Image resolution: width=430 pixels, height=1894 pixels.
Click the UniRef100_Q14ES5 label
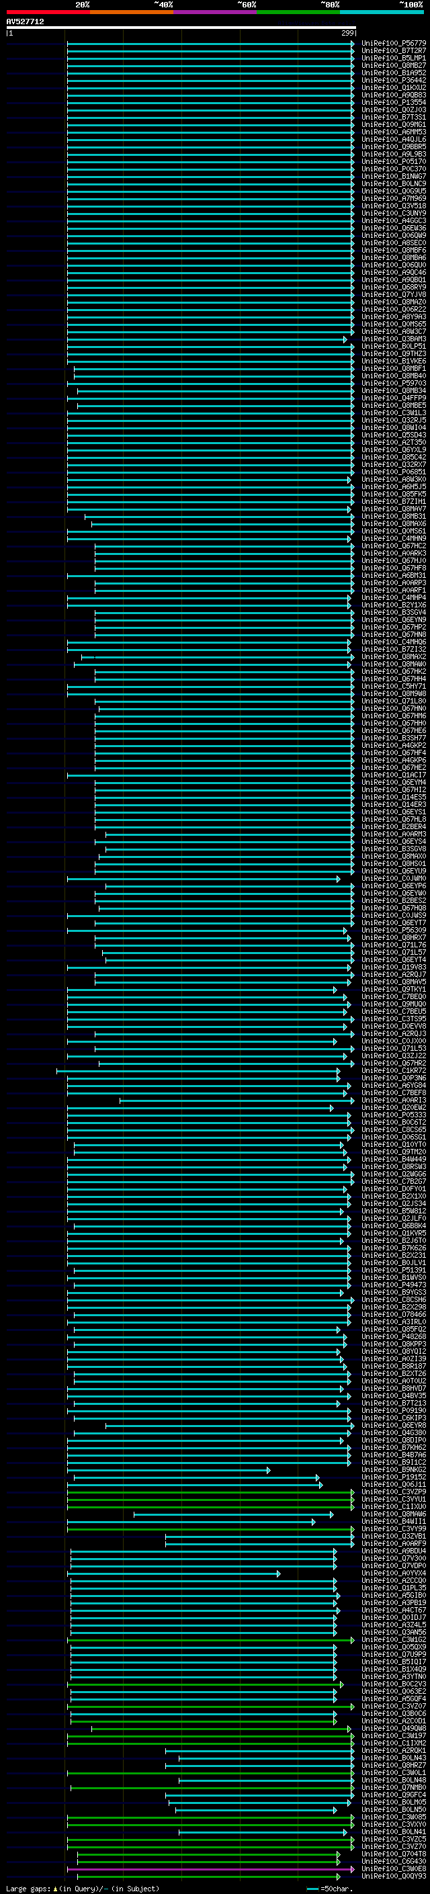(394, 797)
